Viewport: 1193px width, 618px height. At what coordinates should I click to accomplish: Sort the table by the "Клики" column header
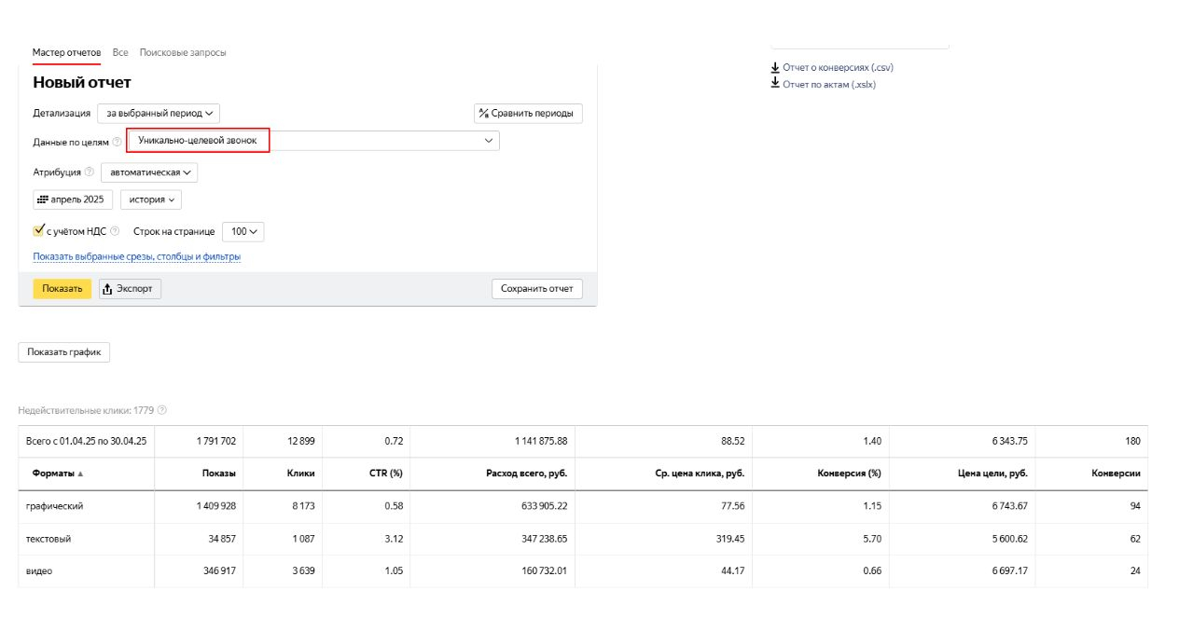point(300,474)
